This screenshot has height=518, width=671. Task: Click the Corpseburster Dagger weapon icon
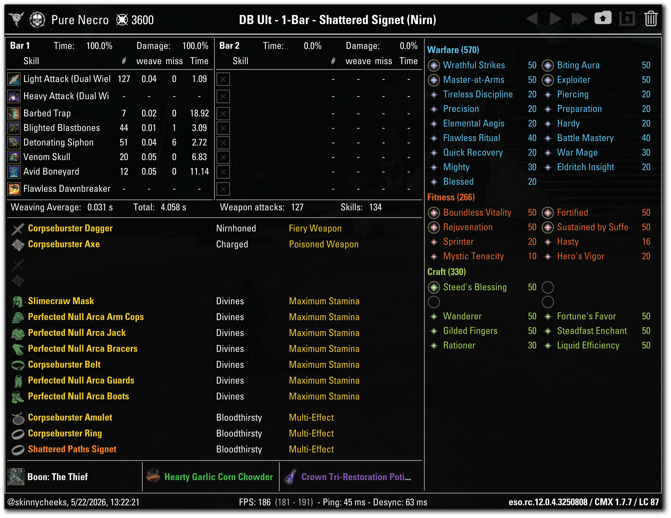pos(18,229)
